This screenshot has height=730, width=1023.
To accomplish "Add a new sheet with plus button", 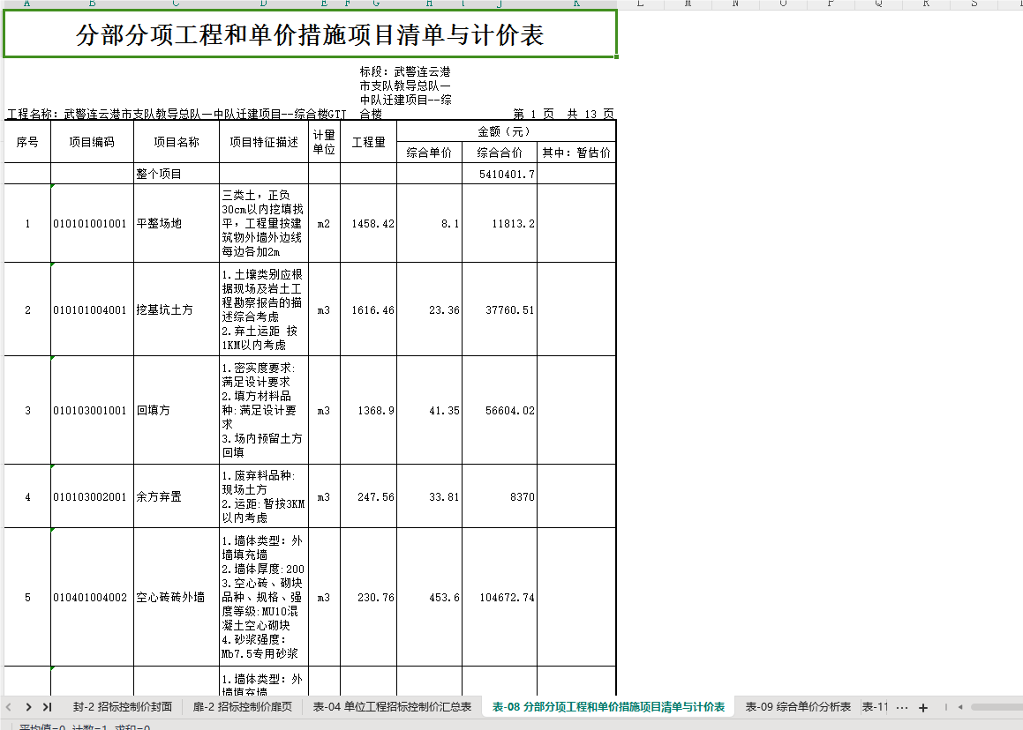I will pos(923,707).
